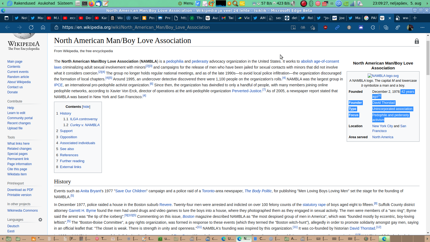This screenshot has width=430, height=242.
Task: Click the translate page icon
Action: pos(303,27)
